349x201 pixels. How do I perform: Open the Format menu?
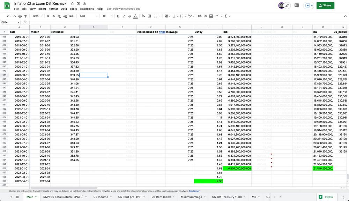(53, 9)
